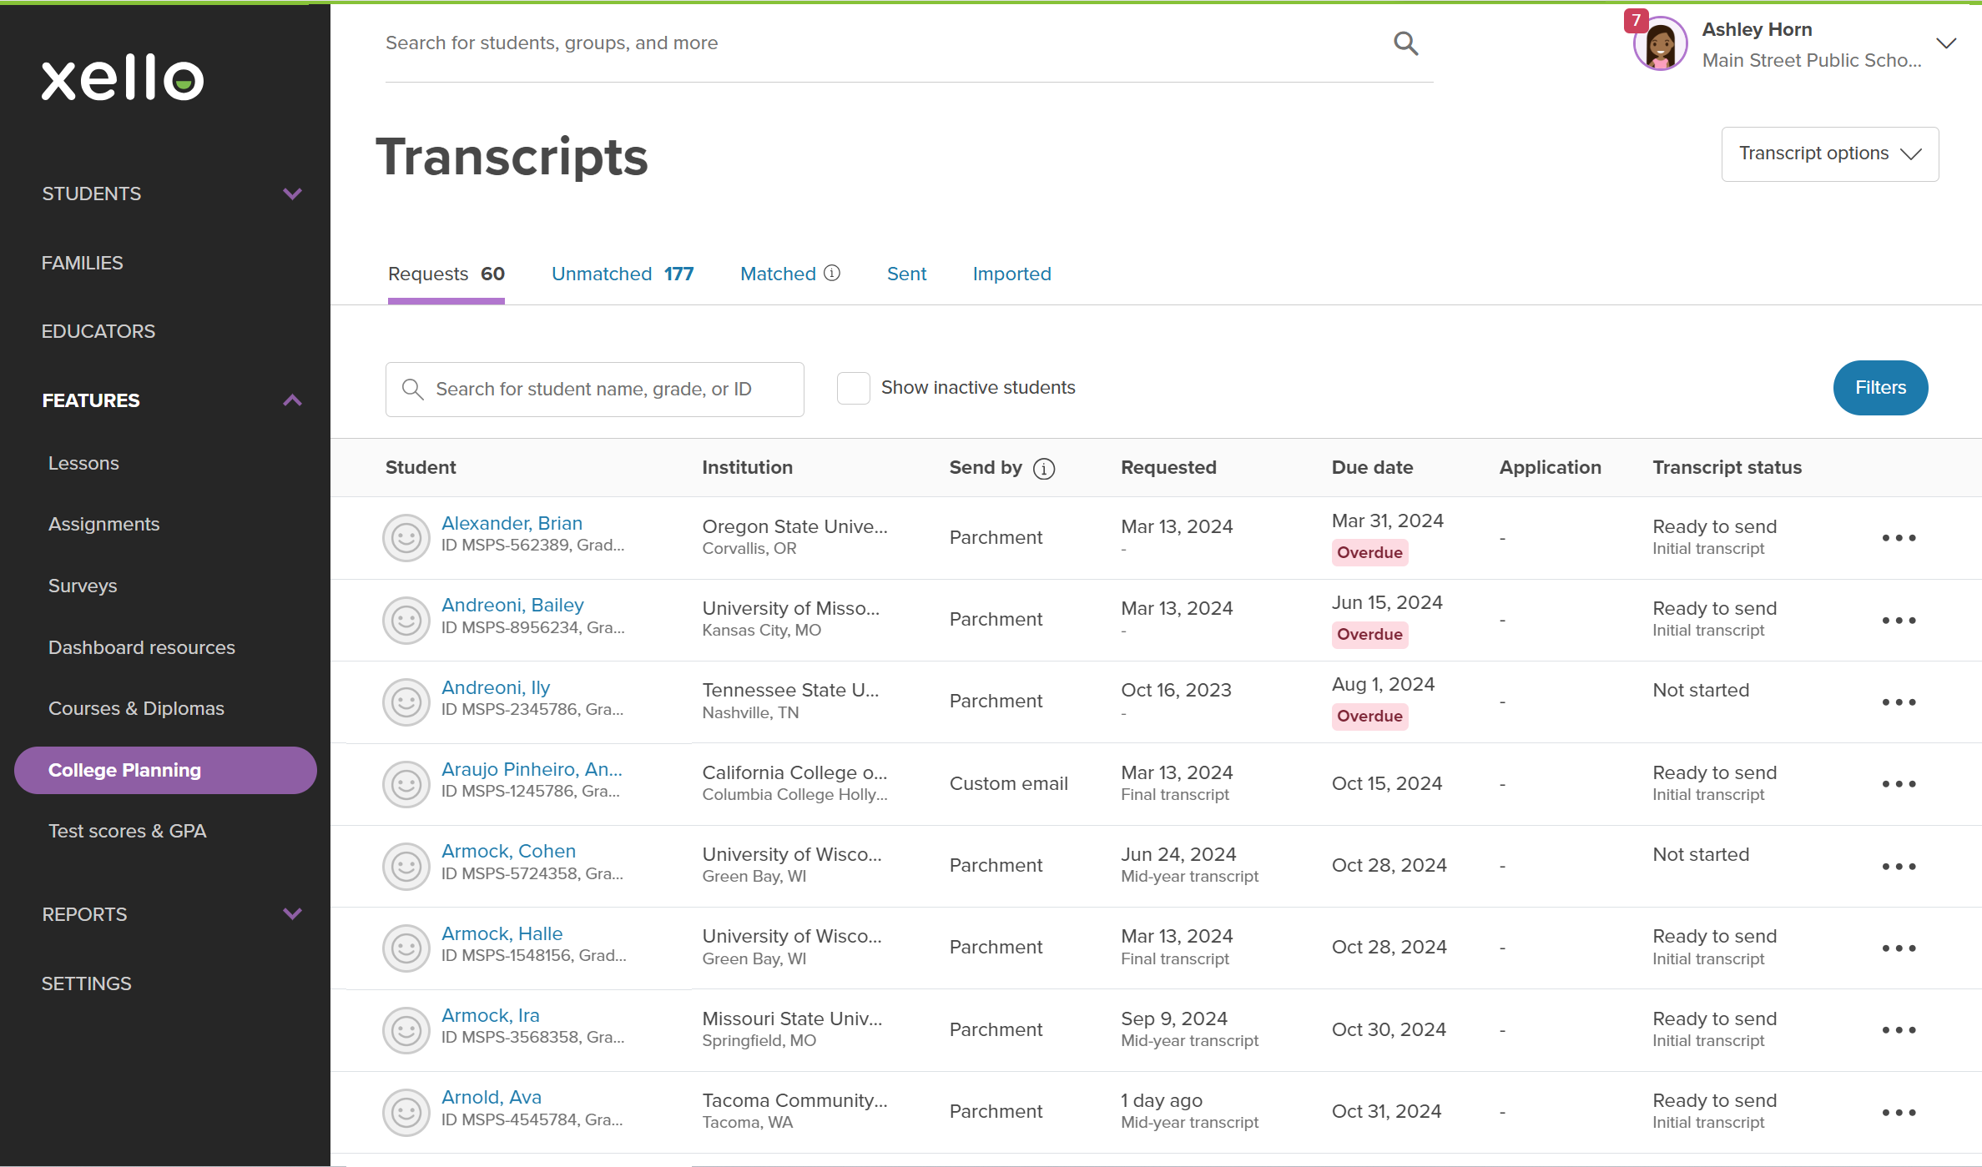1982x1167 pixels.
Task: Click the magnifying glass in the top search bar
Action: (1405, 43)
